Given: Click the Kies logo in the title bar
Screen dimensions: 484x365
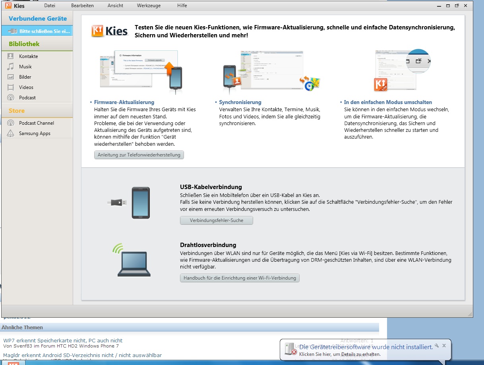Looking at the screenshot, I should [x=8, y=6].
